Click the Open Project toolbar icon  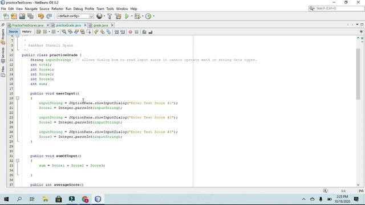click(22, 17)
